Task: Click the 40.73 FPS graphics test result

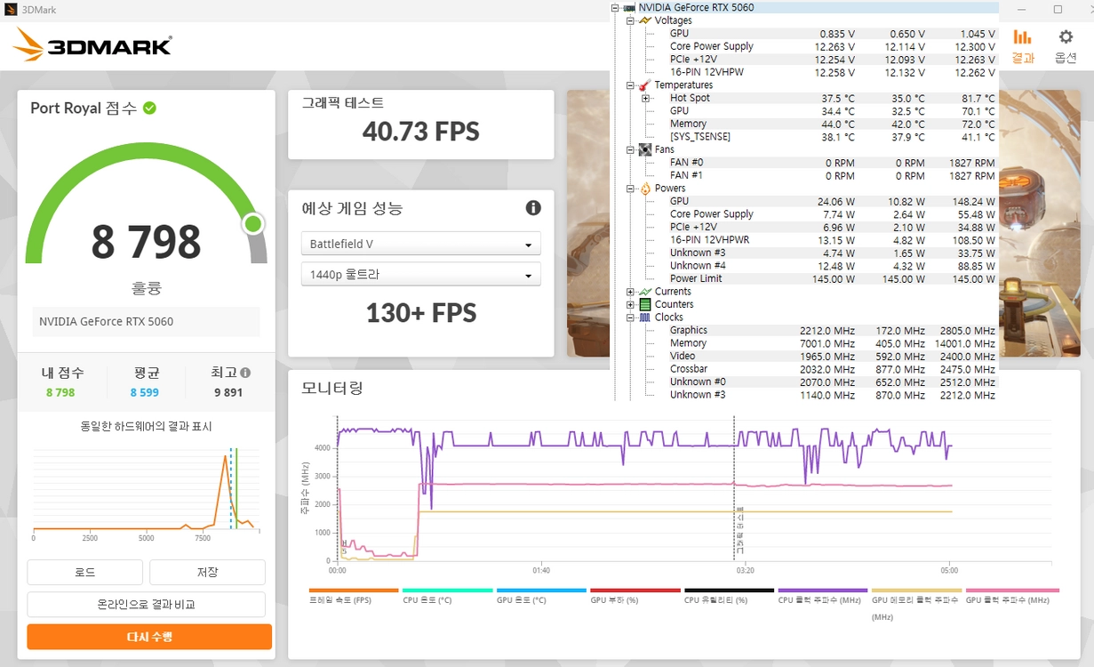Action: 421,133
